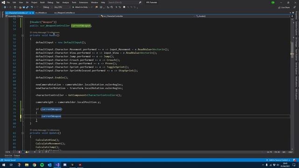The width and height of the screenshot is (299, 168).
Task: Switch to the scr_WeaponController.cs tab
Action: click(64, 13)
